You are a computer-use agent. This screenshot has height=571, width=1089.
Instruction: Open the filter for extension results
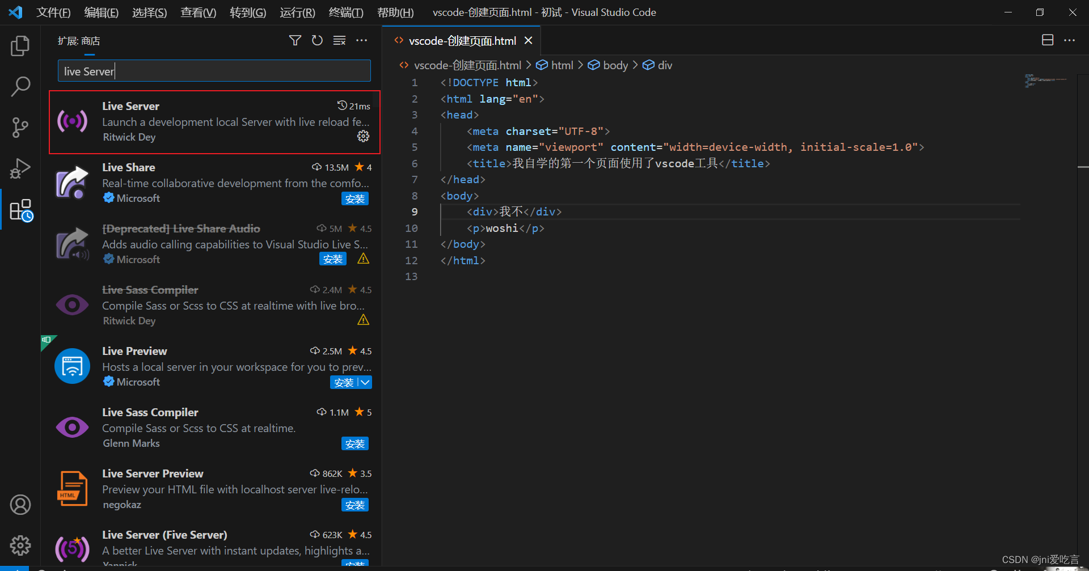(x=295, y=40)
